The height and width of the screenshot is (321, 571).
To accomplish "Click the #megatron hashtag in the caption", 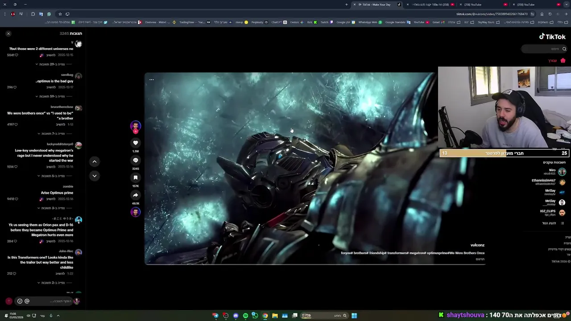I will coord(418,253).
